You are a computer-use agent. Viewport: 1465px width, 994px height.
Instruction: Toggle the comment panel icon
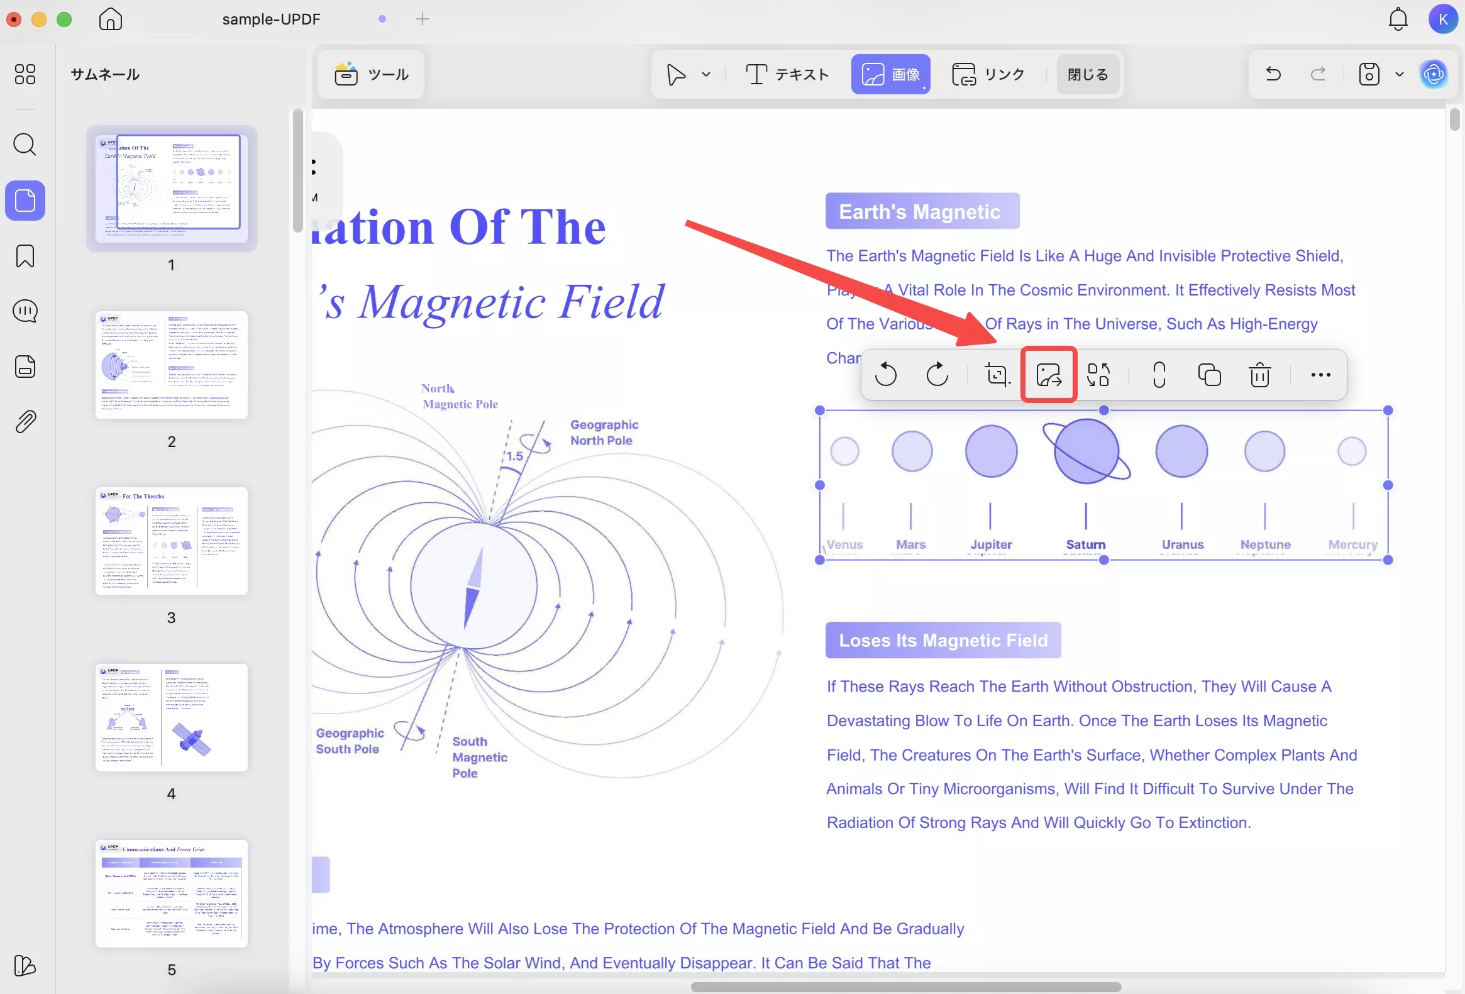click(25, 311)
